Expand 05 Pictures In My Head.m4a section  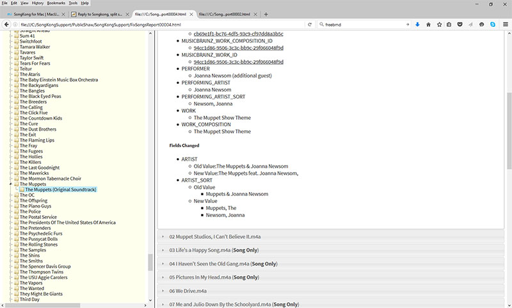pyautogui.click(x=331, y=277)
